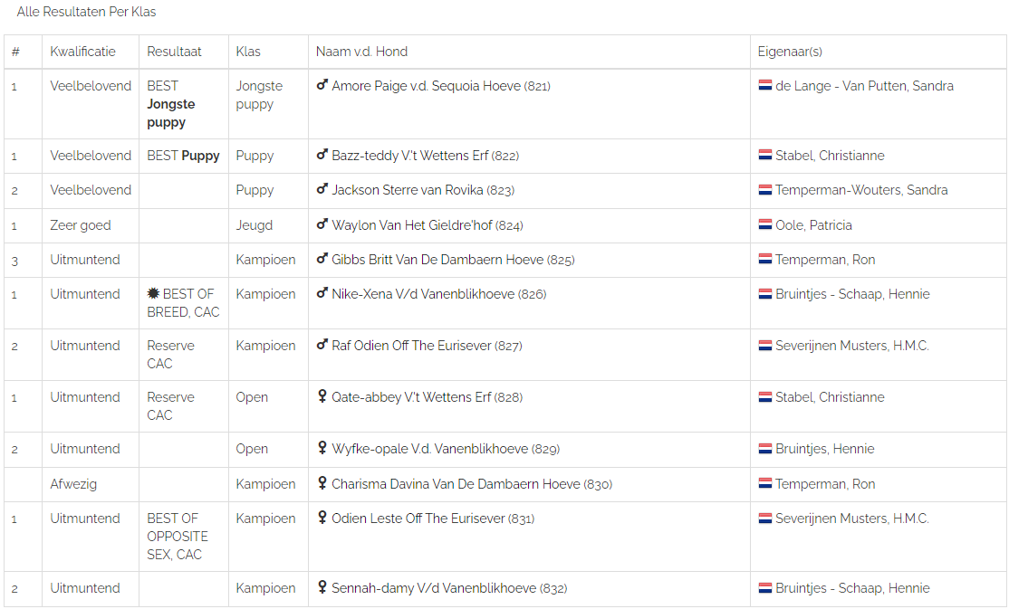The image size is (1009, 609).
Task: Click the male symbol beside Amore Paige
Action: click(x=322, y=86)
